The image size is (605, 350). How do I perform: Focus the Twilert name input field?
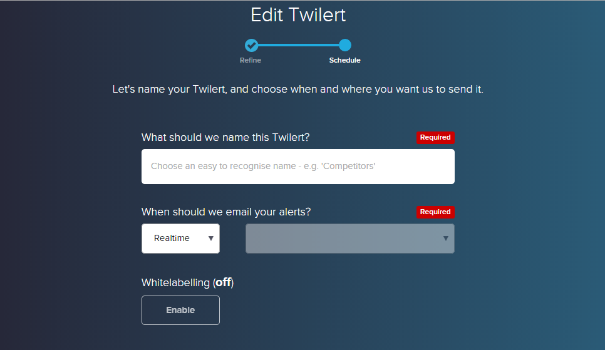point(298,167)
